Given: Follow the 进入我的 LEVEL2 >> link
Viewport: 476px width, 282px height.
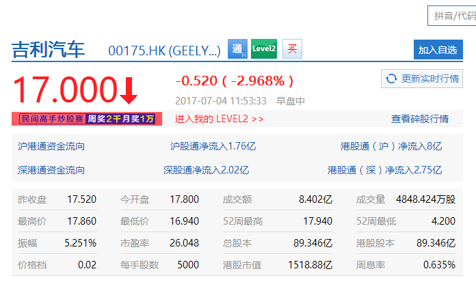Looking at the screenshot, I should click(x=219, y=119).
